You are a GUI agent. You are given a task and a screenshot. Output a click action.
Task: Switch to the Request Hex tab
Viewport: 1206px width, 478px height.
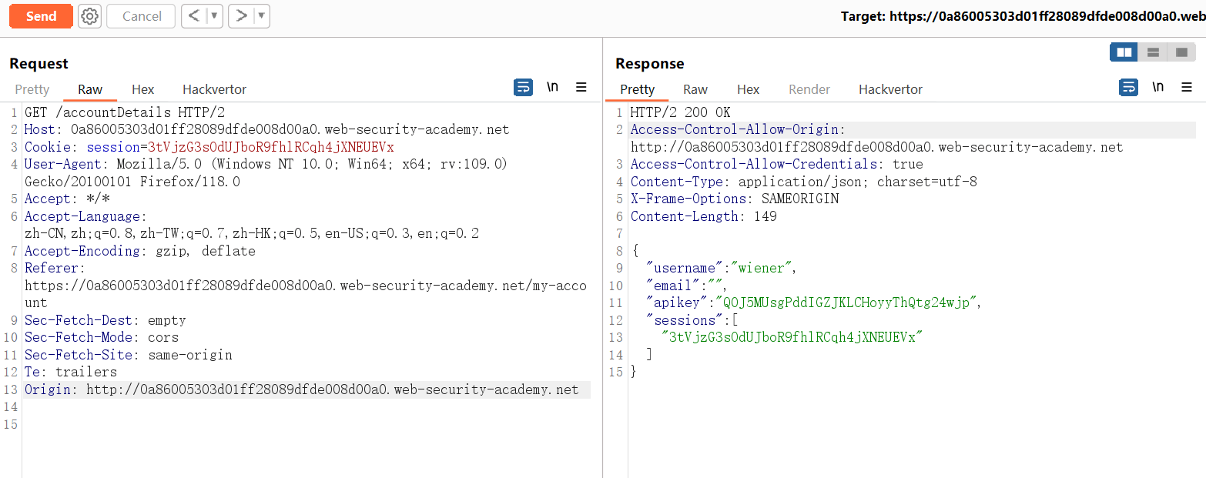(142, 89)
